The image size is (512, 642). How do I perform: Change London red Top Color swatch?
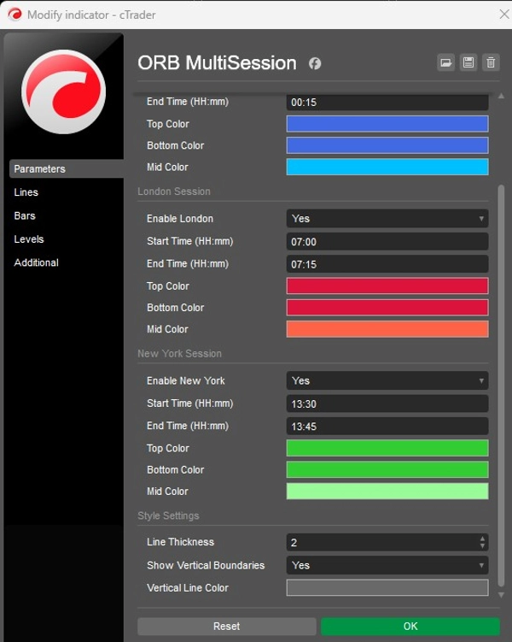tap(387, 286)
